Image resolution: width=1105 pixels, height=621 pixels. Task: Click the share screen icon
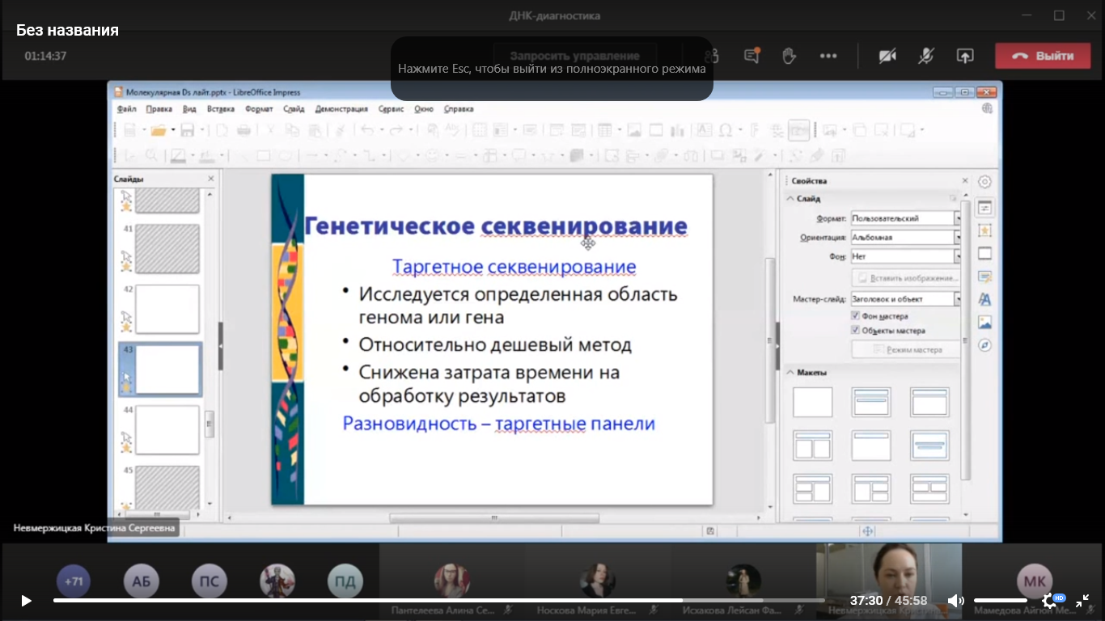pos(965,56)
